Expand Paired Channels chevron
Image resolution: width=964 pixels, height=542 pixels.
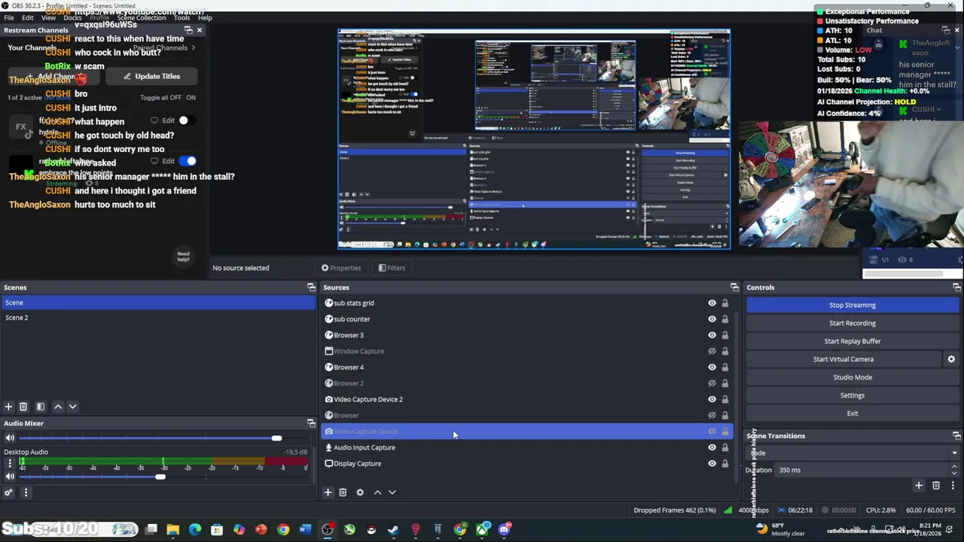pyautogui.click(x=194, y=47)
